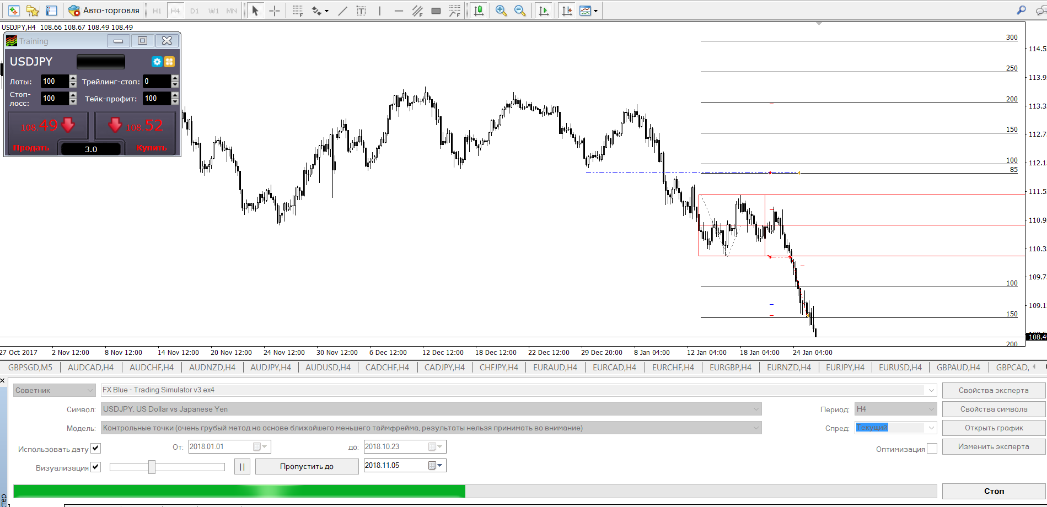The width and height of the screenshot is (1047, 507).
Task: Click the orange grid icon in Training panel
Action: tap(169, 62)
